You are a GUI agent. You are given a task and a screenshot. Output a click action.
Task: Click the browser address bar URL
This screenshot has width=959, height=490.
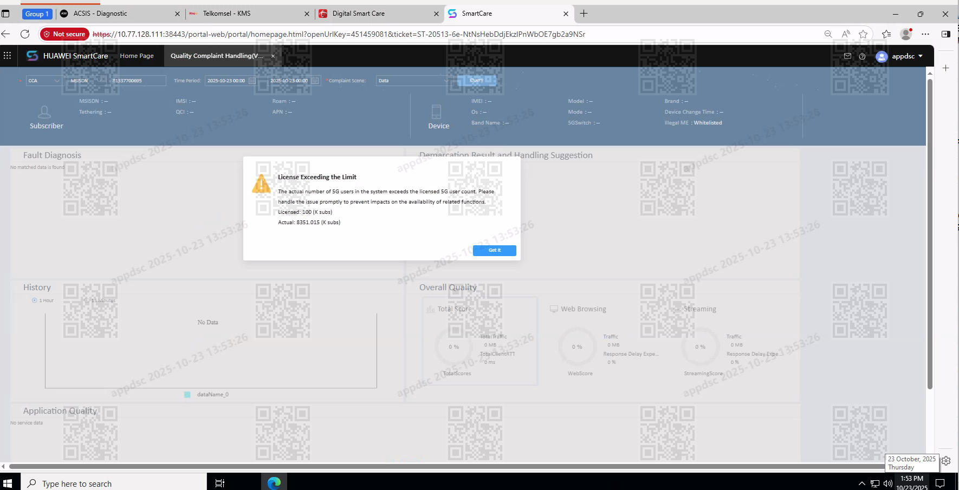point(339,34)
